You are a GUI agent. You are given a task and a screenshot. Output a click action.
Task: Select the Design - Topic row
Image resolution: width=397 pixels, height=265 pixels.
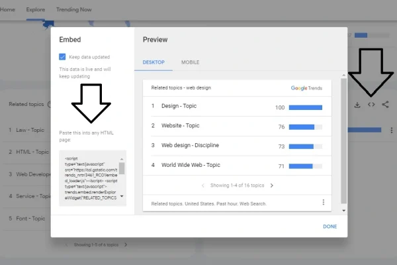point(237,107)
